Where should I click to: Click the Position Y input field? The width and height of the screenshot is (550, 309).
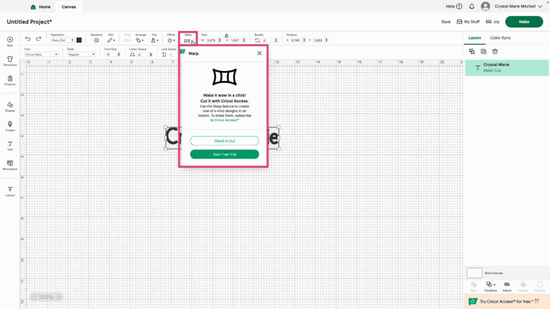click(319, 40)
